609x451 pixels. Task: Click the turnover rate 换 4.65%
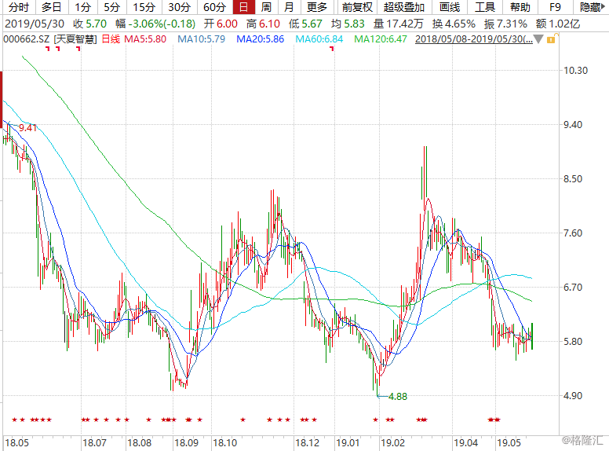click(x=454, y=24)
